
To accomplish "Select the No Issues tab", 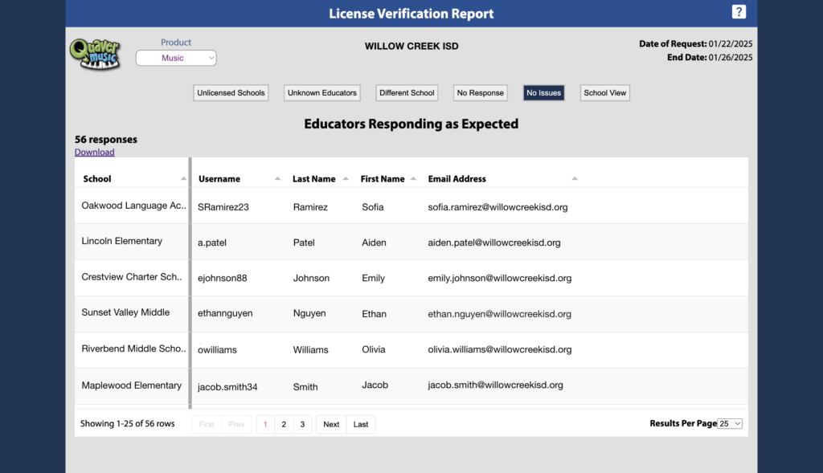I will 544,93.
